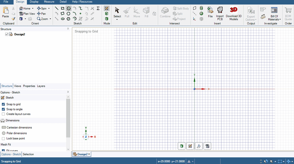Select the Spline sketch tool
Screen dimensions: 294x164
81,8
